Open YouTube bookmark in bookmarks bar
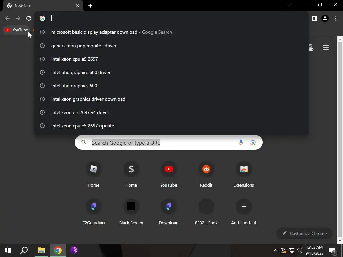343x257 pixels. click(x=17, y=30)
